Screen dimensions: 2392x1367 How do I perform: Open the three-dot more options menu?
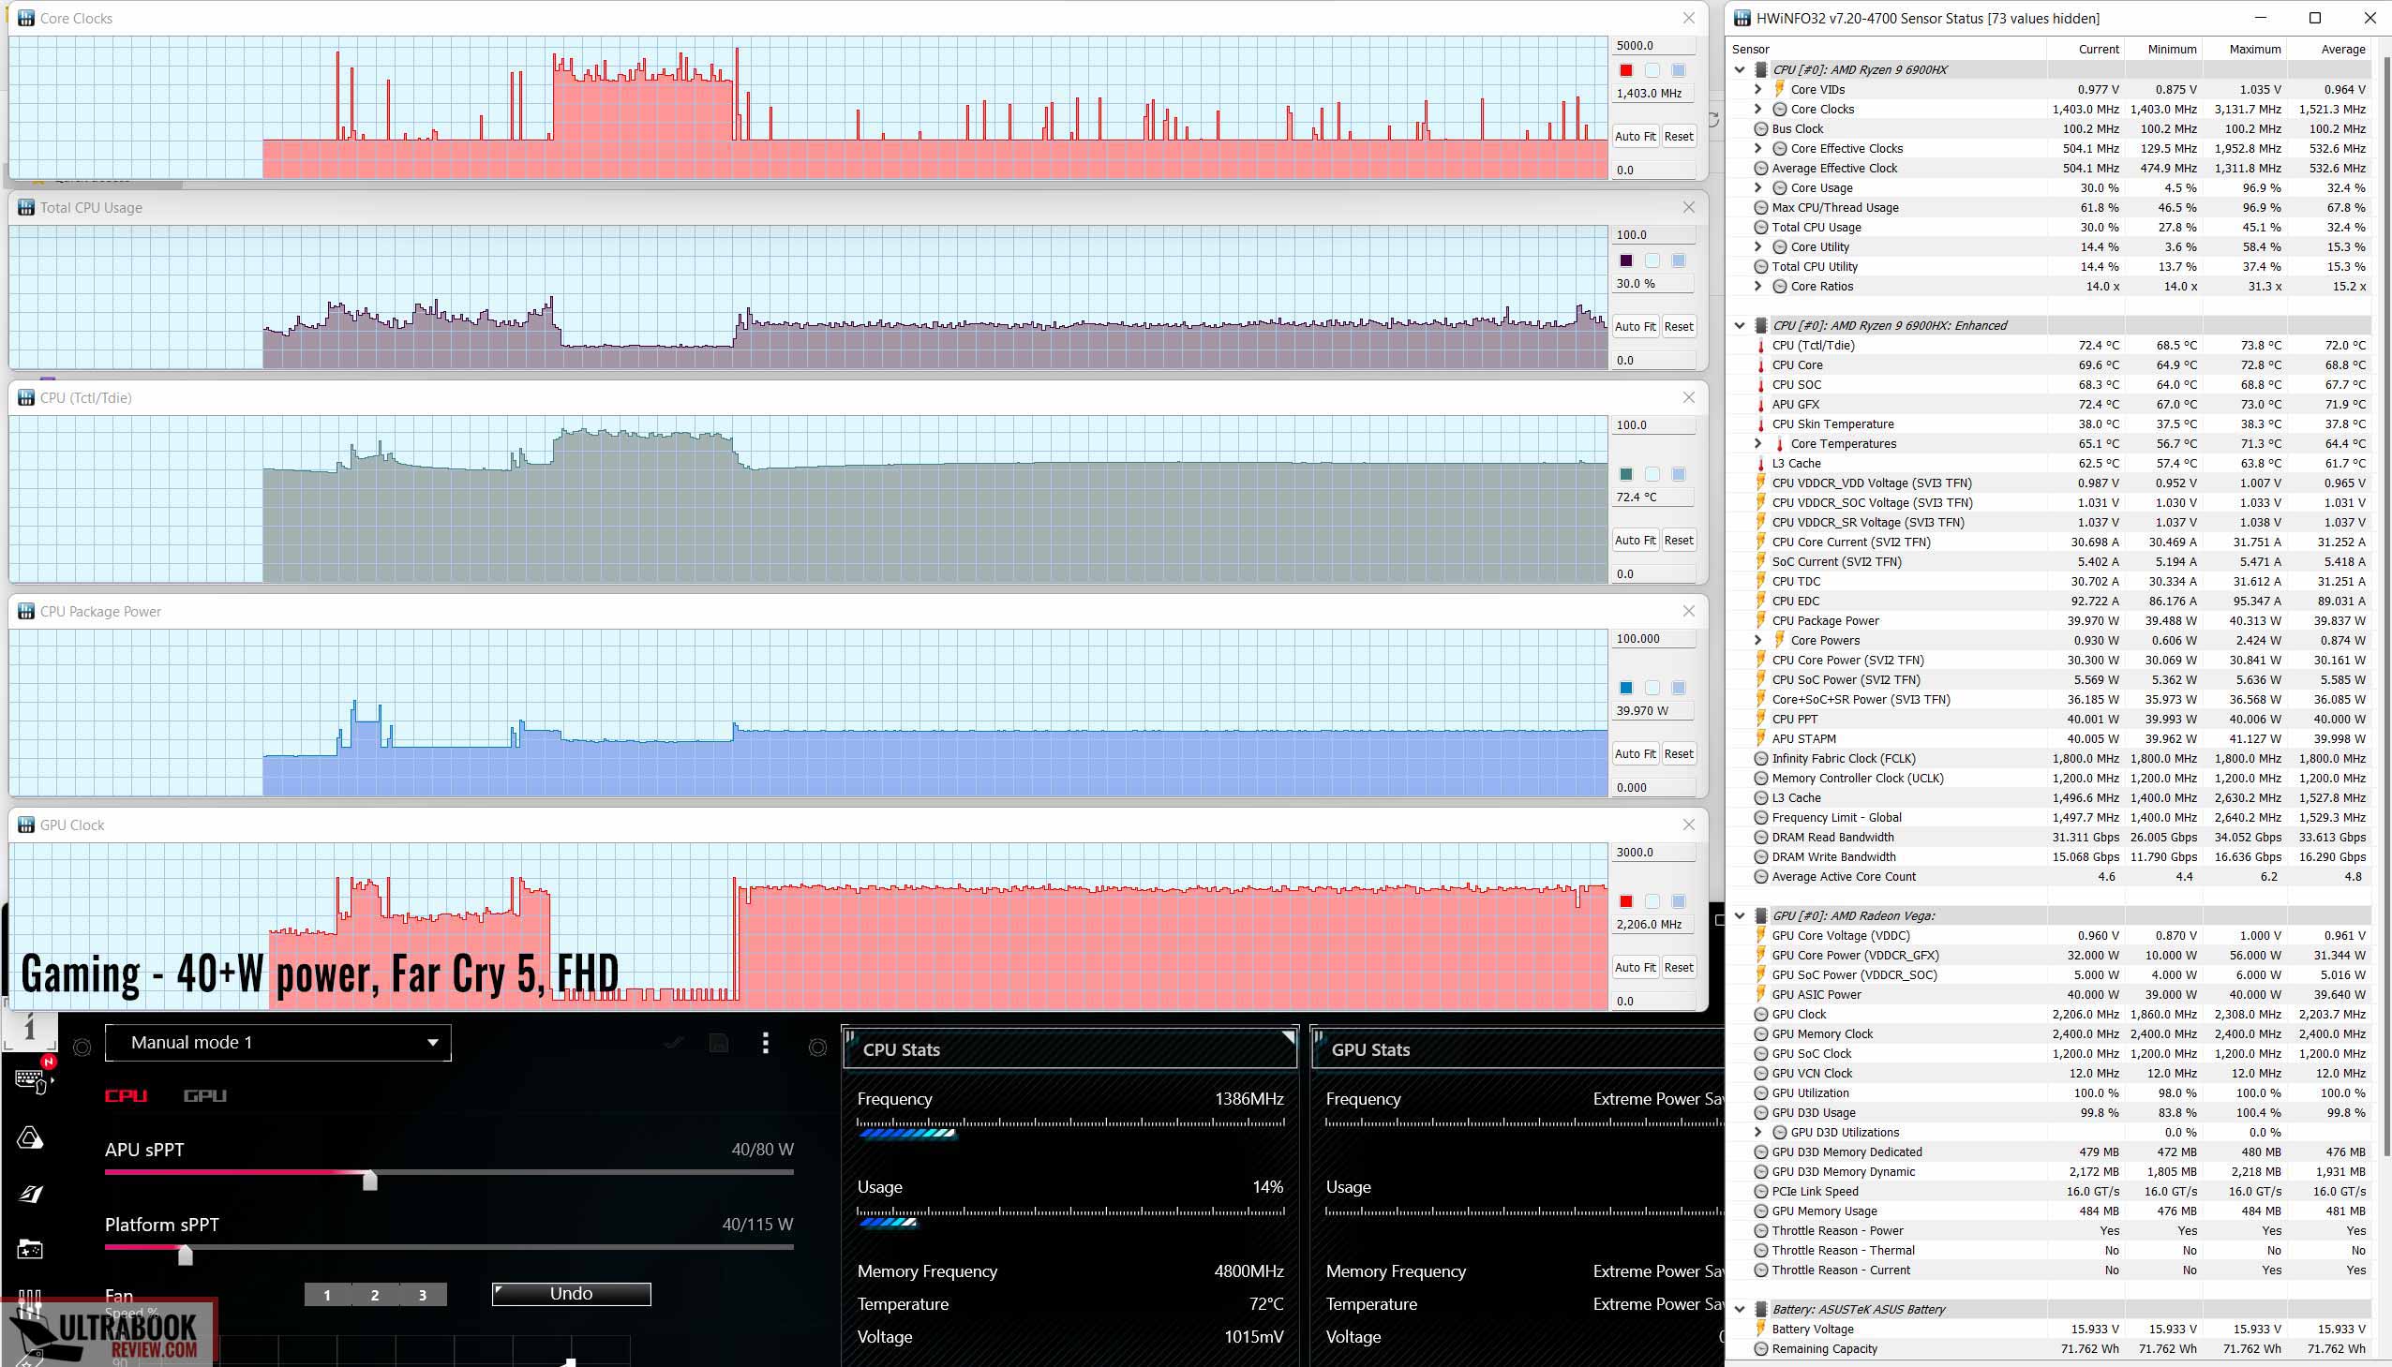766,1042
